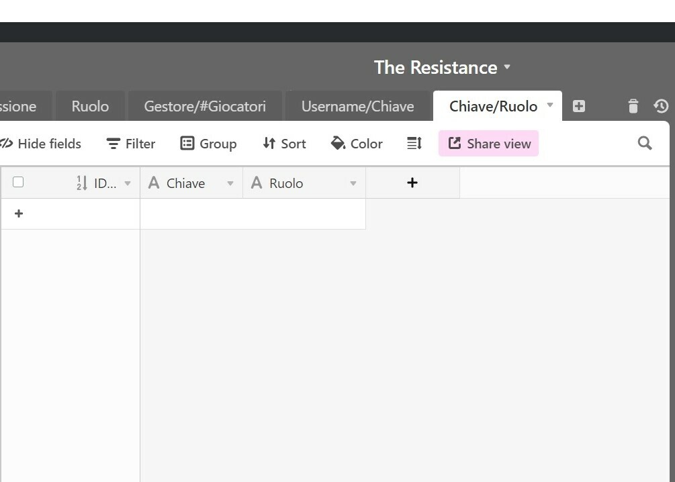Open the Sort options
Viewport: 675px width, 482px height.
click(285, 144)
